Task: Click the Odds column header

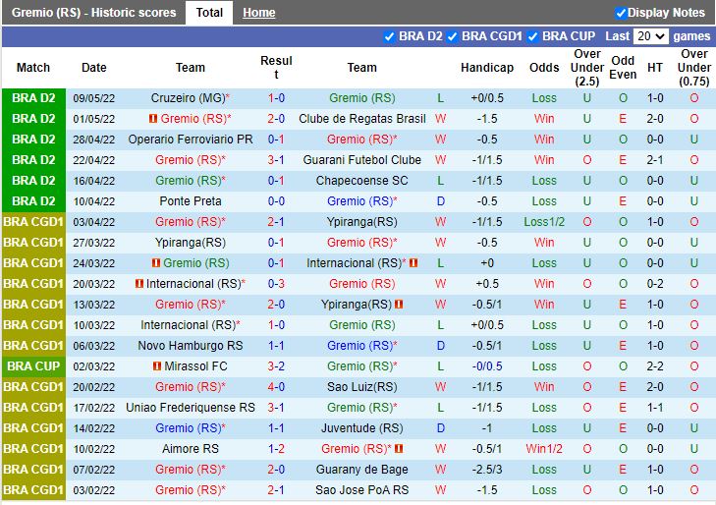Action: click(544, 68)
